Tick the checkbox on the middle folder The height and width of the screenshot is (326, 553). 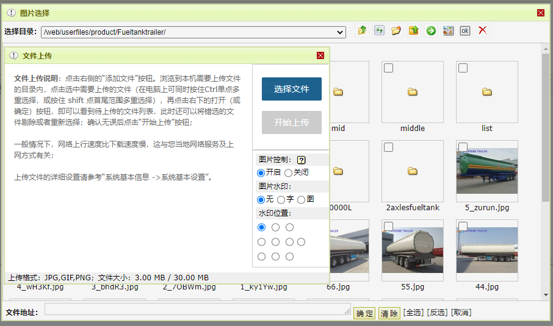click(388, 68)
